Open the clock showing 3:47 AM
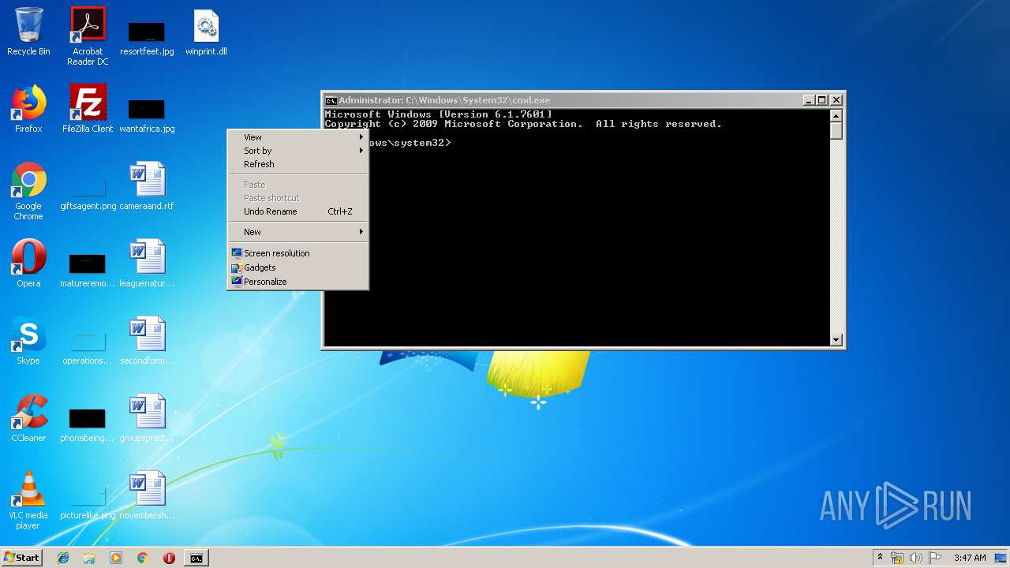 pyautogui.click(x=970, y=558)
